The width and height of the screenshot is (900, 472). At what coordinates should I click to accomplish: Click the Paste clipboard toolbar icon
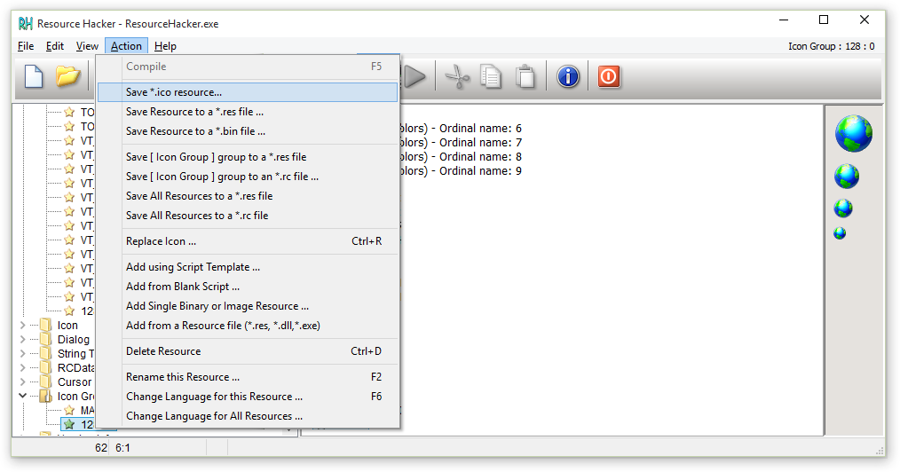point(525,77)
